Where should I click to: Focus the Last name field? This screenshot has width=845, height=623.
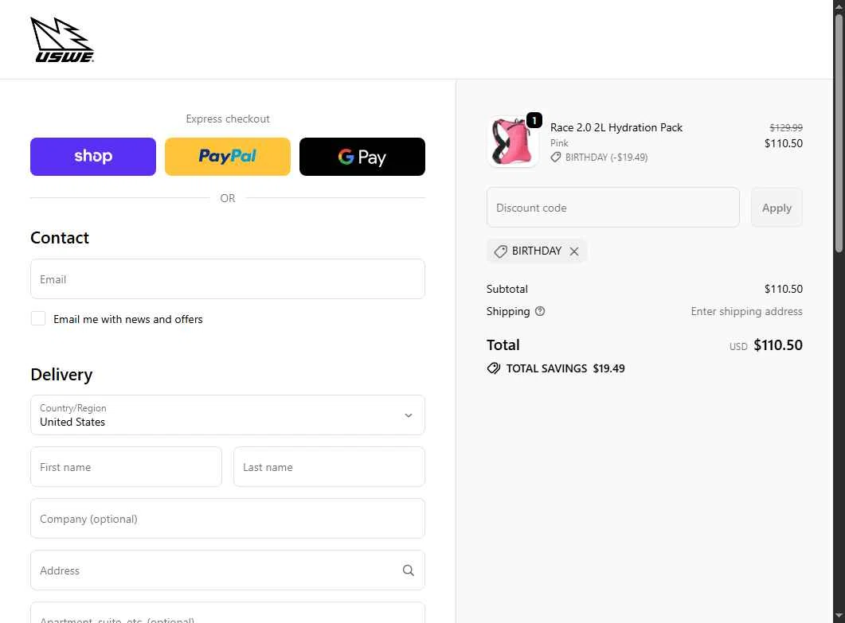pos(329,467)
